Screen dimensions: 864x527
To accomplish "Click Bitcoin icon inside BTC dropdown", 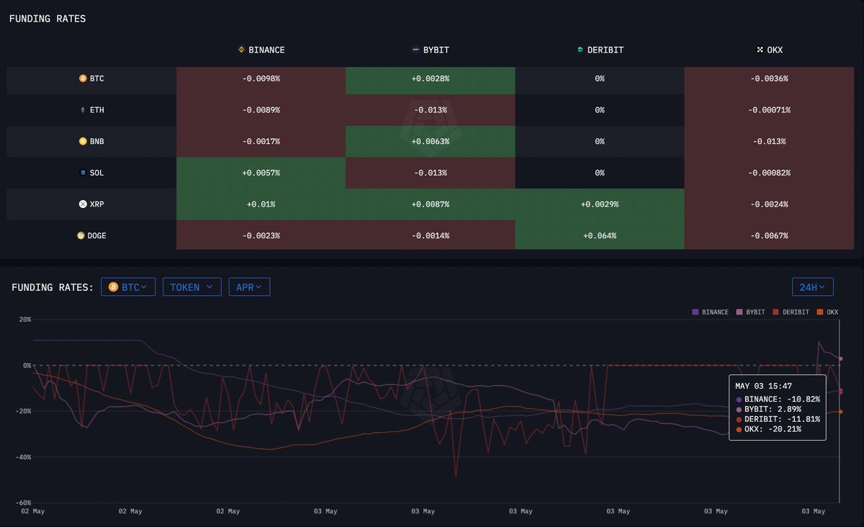I will 113,287.
